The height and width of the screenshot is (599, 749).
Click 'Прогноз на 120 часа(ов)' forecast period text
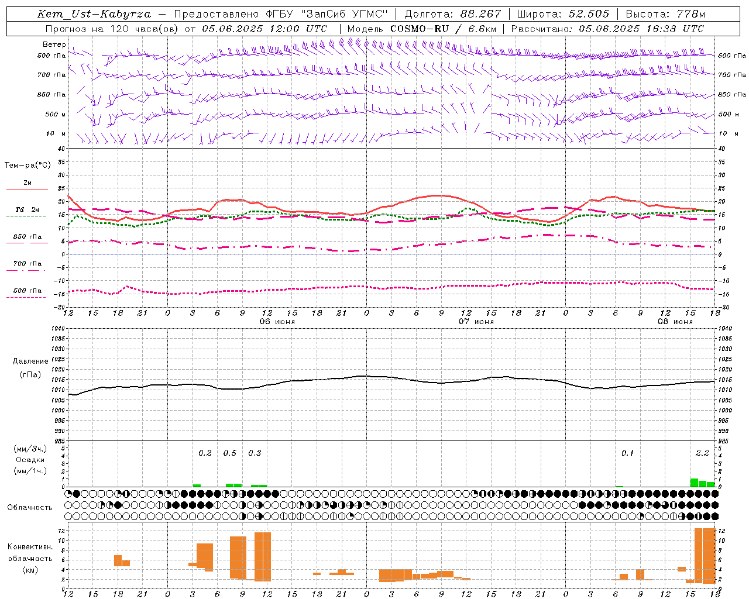click(x=112, y=29)
